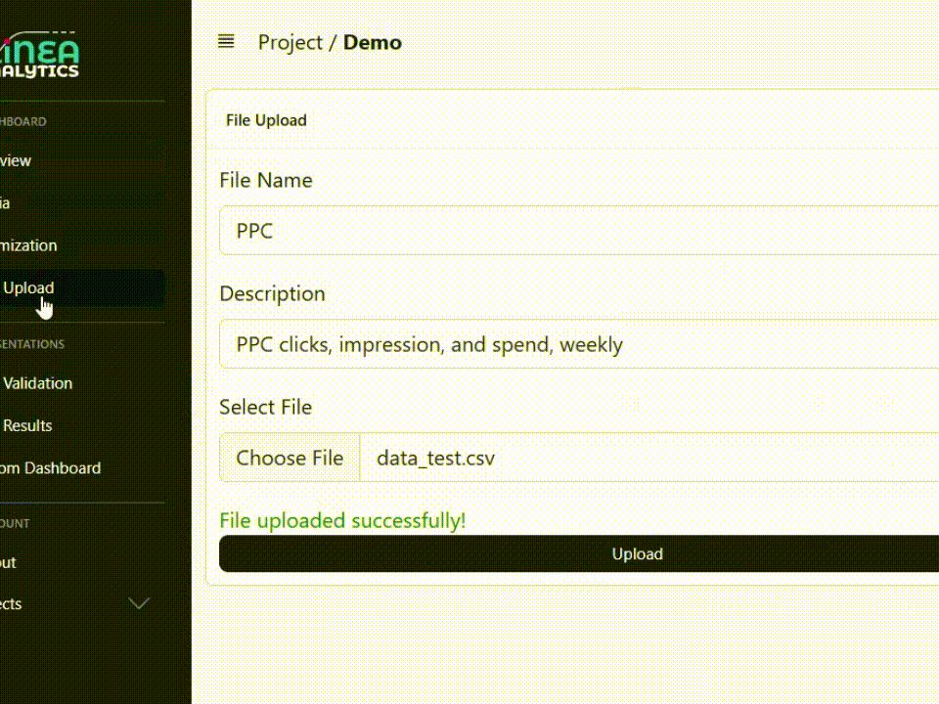Image resolution: width=939 pixels, height=704 pixels.
Task: Click Logout in the Account section
Action: point(8,562)
